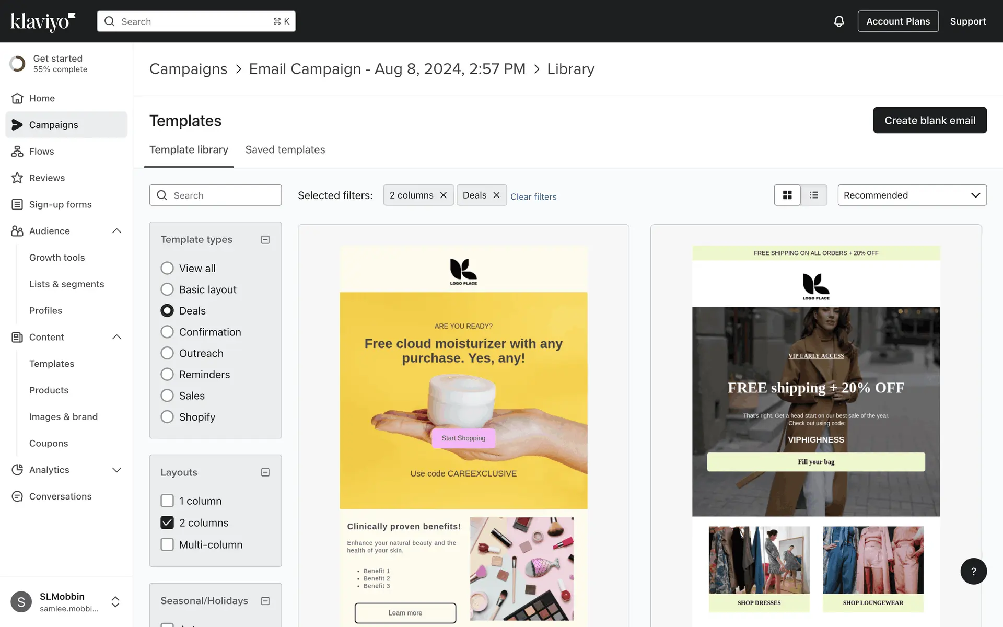Open Flows from the sidebar
1003x627 pixels.
(x=41, y=152)
